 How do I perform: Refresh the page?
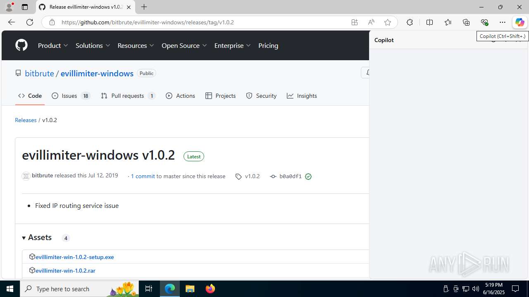(30, 22)
